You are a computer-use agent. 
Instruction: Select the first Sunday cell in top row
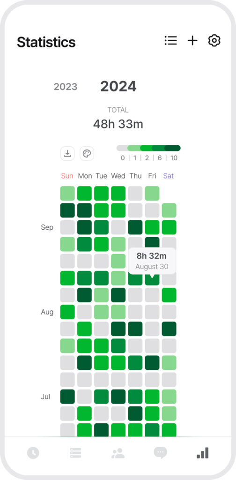(67, 194)
